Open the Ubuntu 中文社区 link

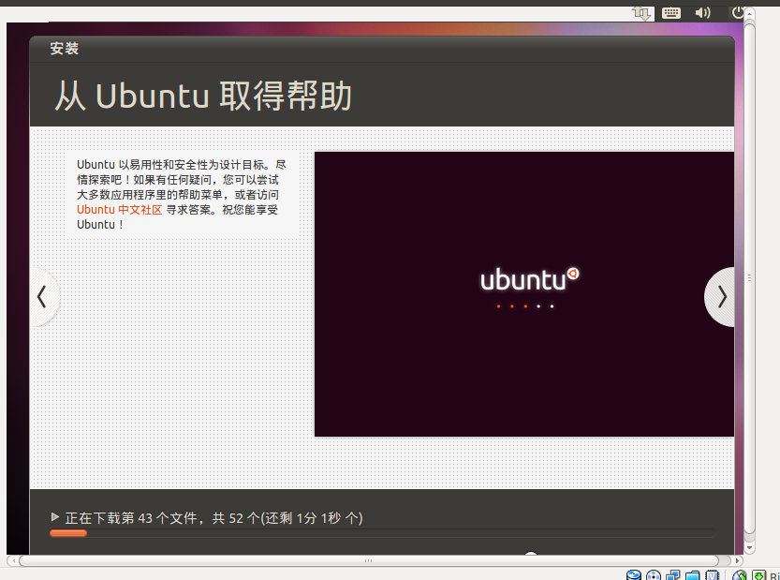120,210
